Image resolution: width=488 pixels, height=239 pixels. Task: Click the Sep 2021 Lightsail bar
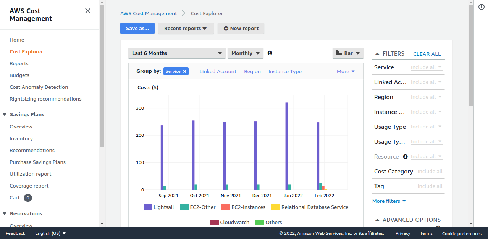pyautogui.click(x=162, y=157)
